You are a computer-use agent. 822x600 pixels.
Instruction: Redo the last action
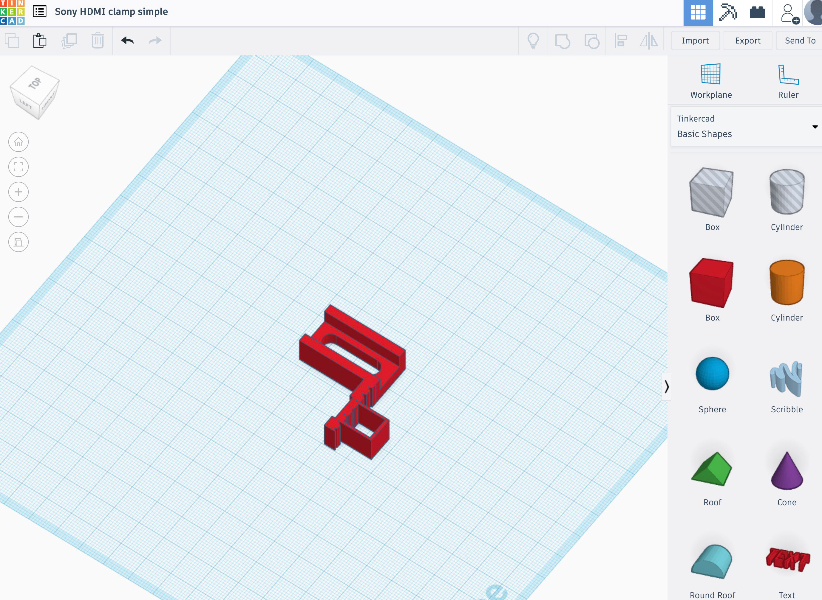click(x=155, y=40)
